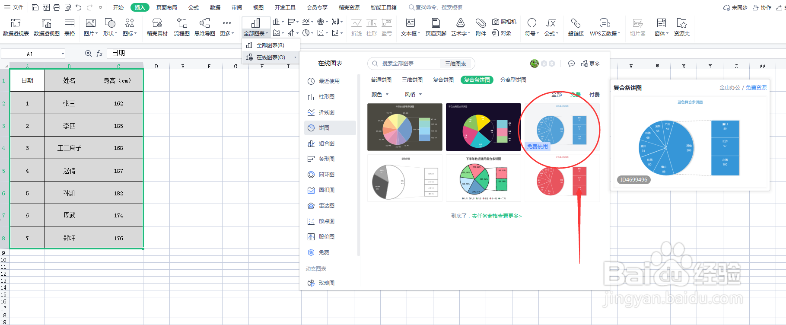Open the 页面布局 ribbon tab

click(167, 7)
